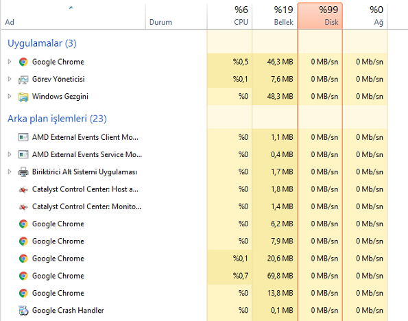This screenshot has width=408, height=321.
Task: Click the AMD External Events Service Mo... icon
Action: pos(23,154)
